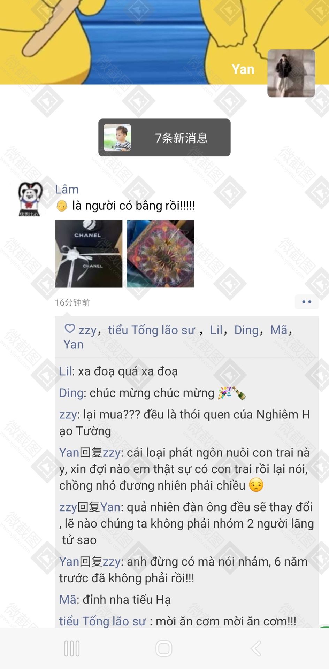
Task: Open the 7条新消息 notification banner
Action: click(164, 137)
